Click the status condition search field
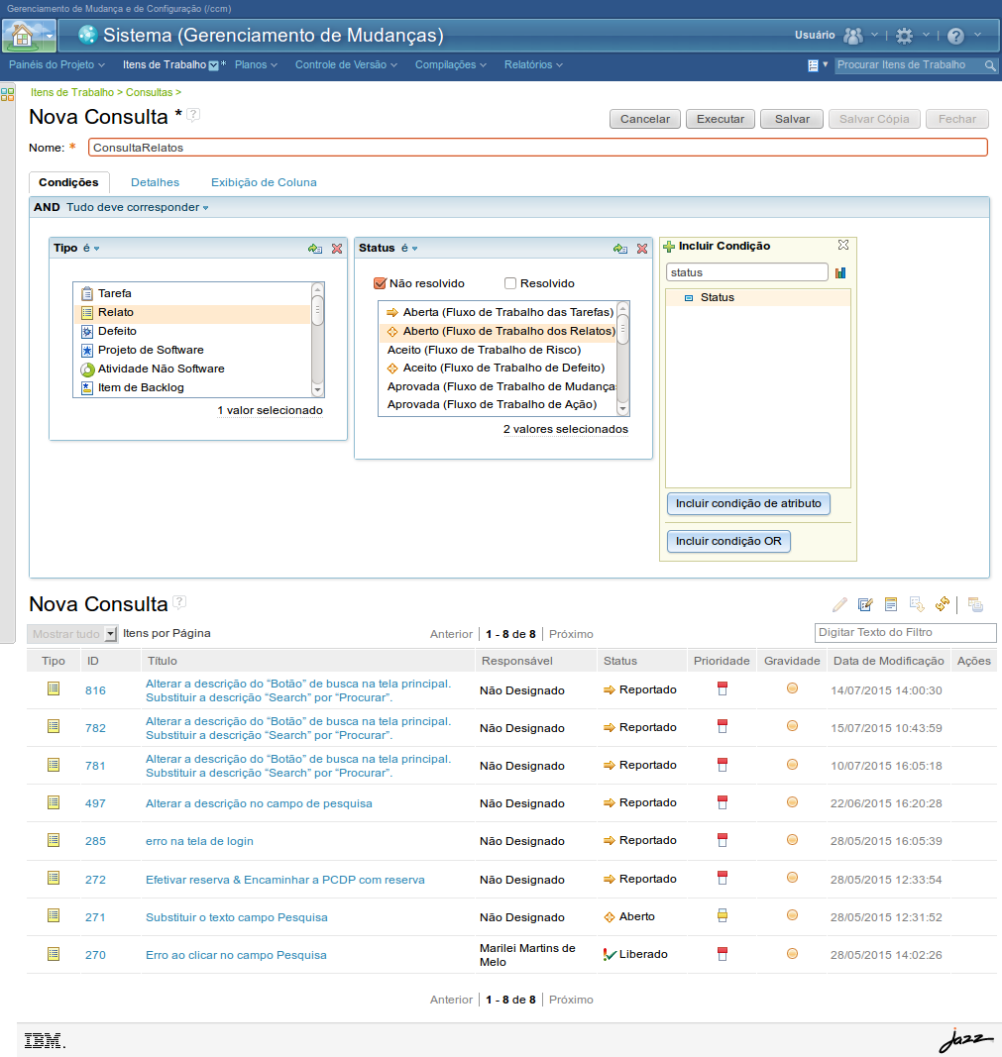1002x1057 pixels. [747, 272]
